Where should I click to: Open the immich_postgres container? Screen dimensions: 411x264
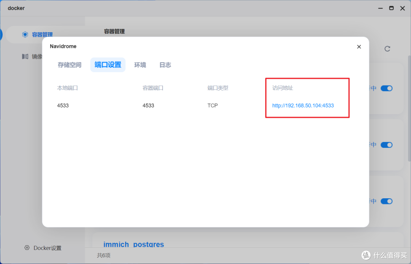tap(134, 244)
